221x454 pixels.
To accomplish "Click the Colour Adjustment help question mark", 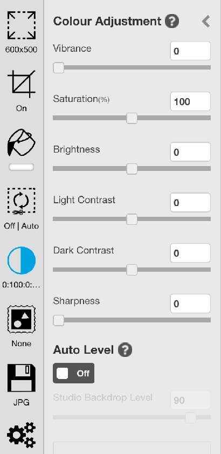I will click(172, 21).
